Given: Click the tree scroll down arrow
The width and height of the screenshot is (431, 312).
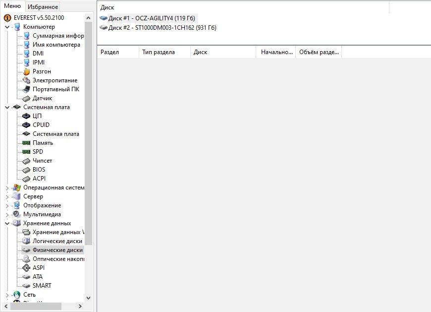Looking at the screenshot, I should 89,298.
